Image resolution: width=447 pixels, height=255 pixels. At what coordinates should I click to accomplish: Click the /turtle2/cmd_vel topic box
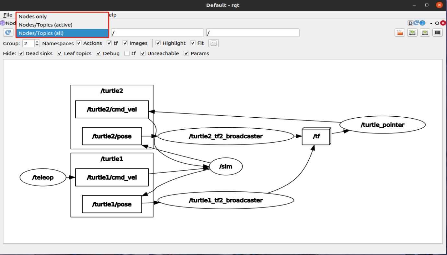112,110
